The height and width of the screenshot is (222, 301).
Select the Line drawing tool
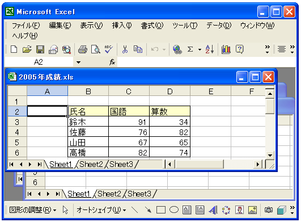(x=134, y=210)
